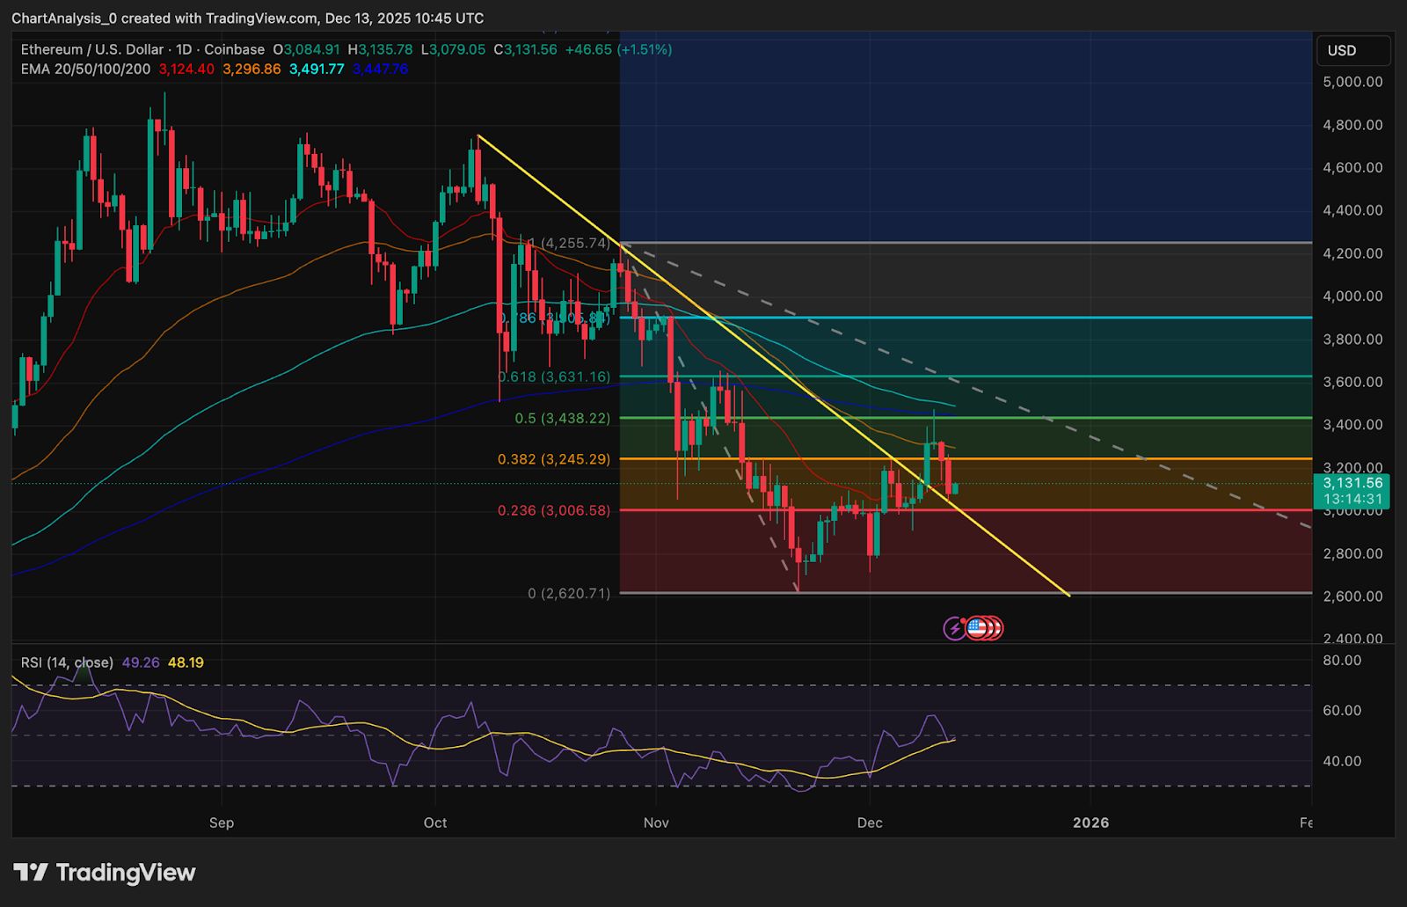Click the purple lightning event icon on the chart
The height and width of the screenshot is (907, 1407).
[954, 627]
